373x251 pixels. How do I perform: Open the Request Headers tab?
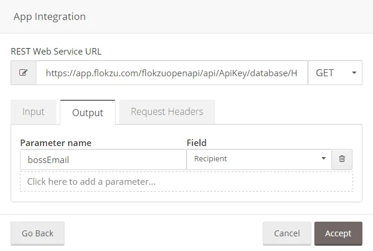pos(167,112)
